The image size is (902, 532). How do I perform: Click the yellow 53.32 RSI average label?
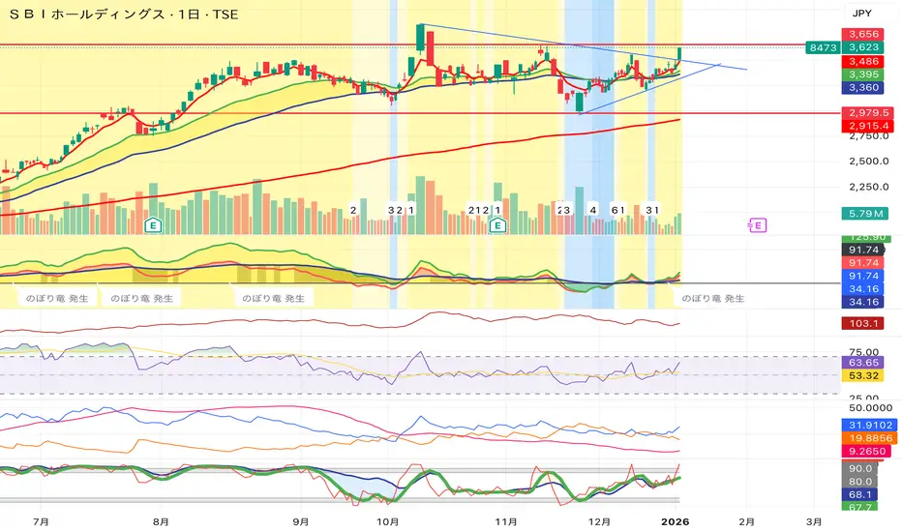[863, 375]
